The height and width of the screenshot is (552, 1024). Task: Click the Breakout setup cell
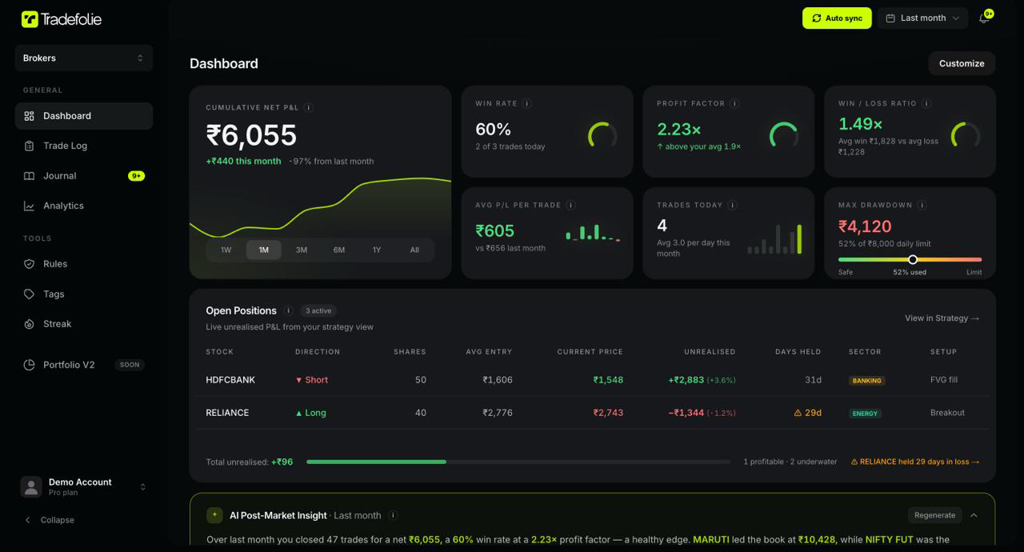click(x=947, y=413)
